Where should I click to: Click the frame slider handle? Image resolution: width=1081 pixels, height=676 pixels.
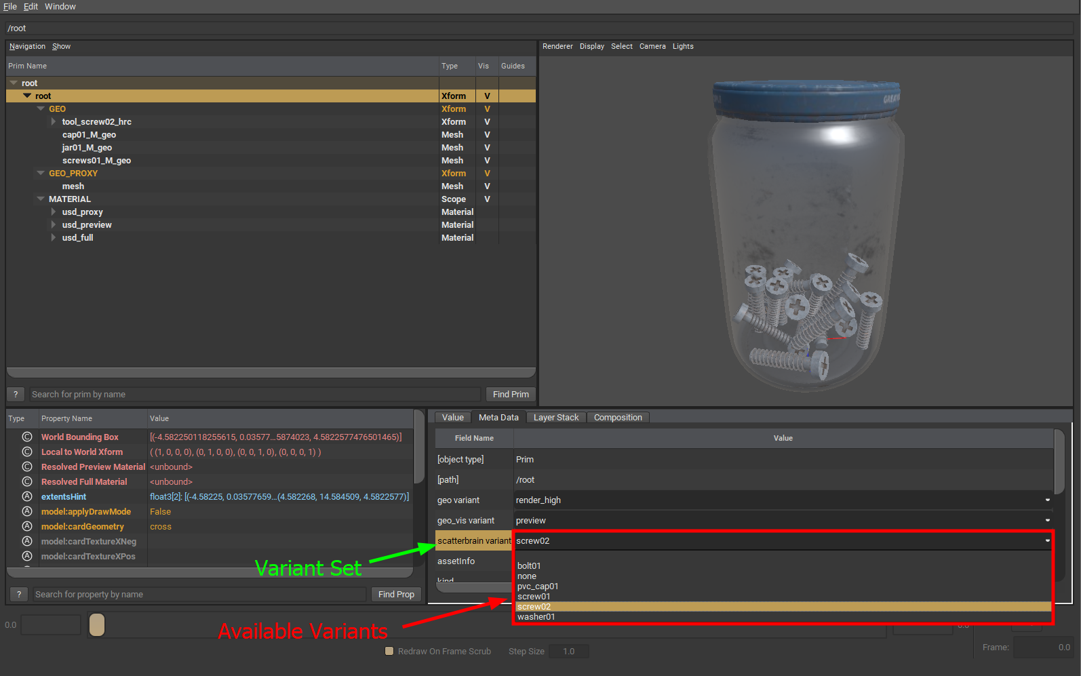(97, 624)
